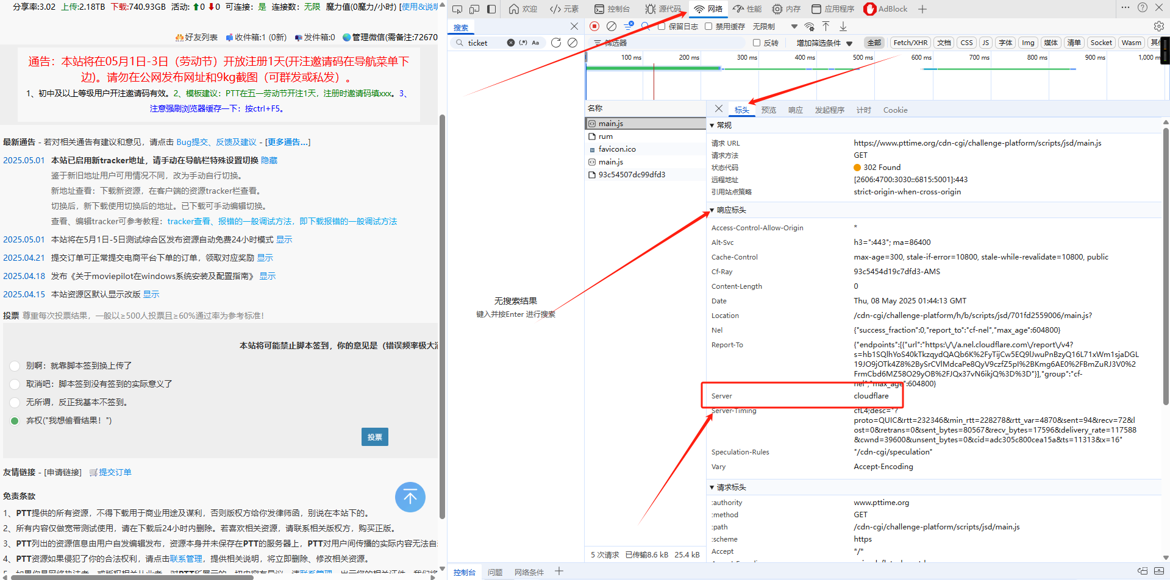Click the import HAR upload arrow icon
Image resolution: width=1170 pixels, height=580 pixels.
tap(826, 26)
